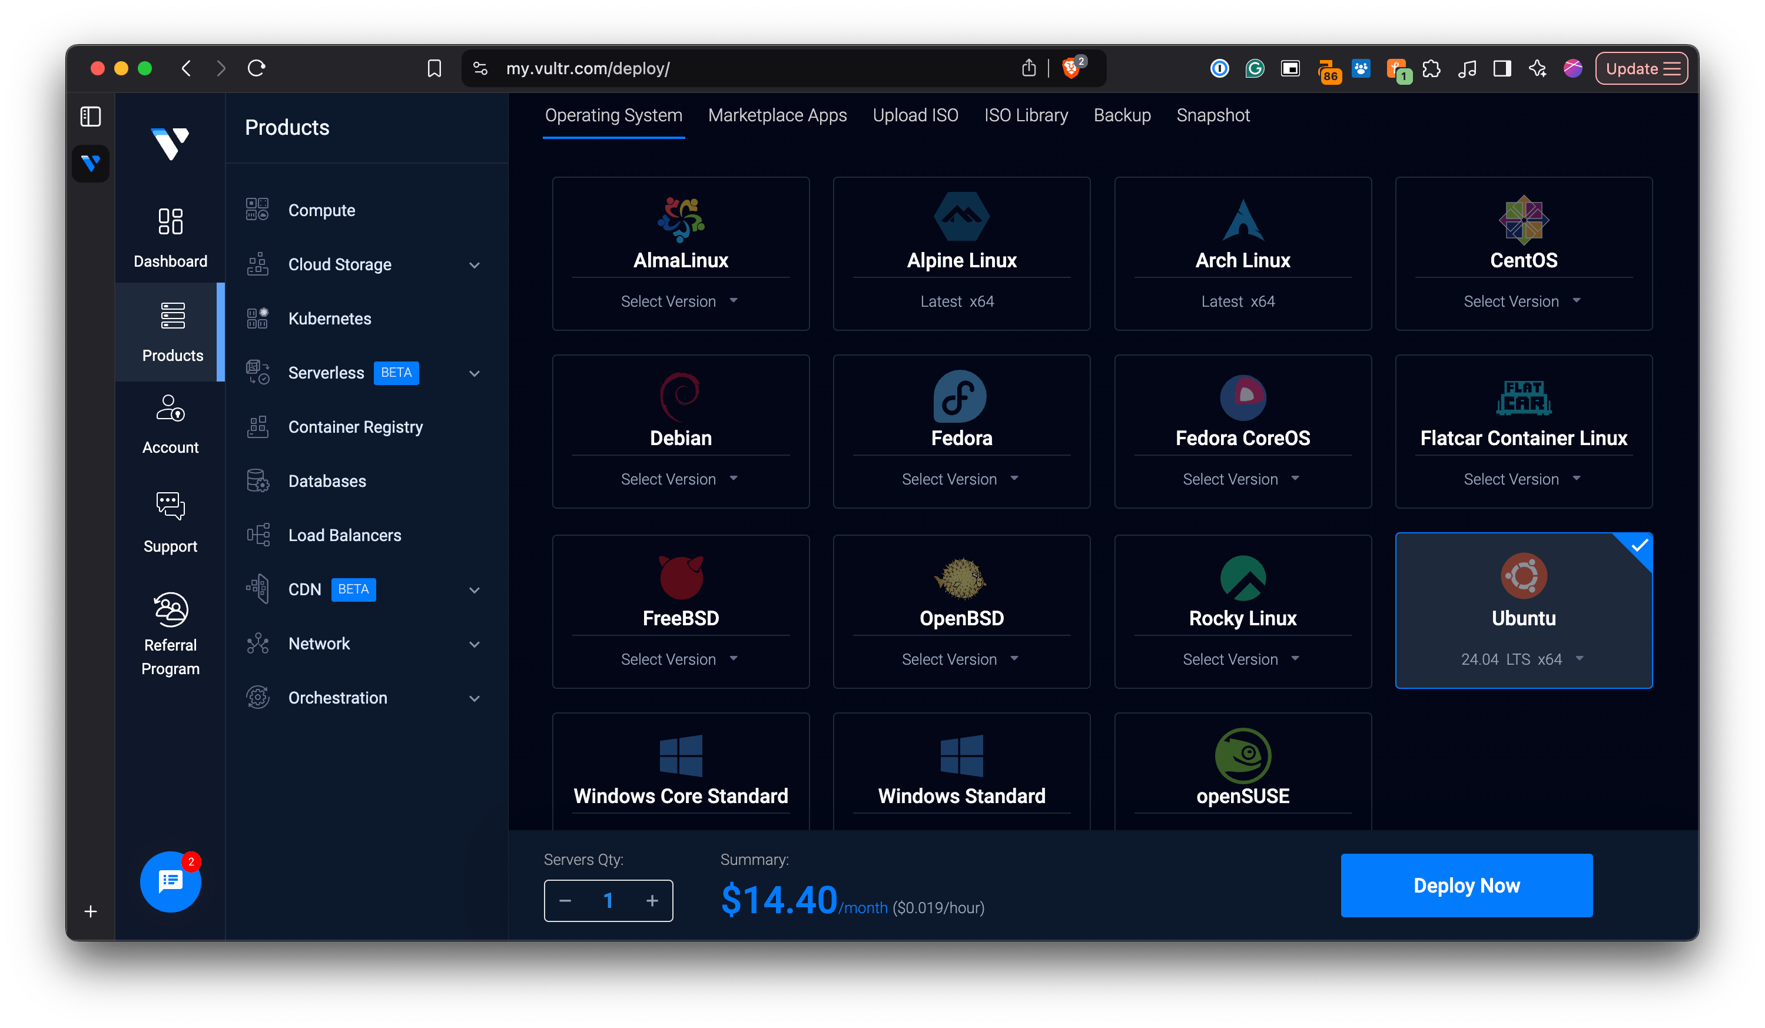Open FreeBSD Select Version dropdown
This screenshot has height=1028, width=1765.
click(679, 658)
